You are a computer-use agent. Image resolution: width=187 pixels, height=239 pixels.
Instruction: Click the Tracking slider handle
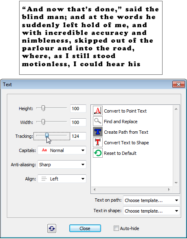47,135
